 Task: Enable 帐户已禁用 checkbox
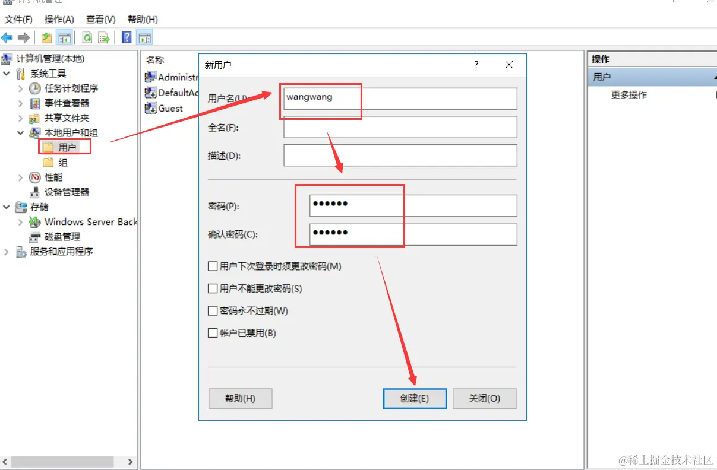[213, 333]
